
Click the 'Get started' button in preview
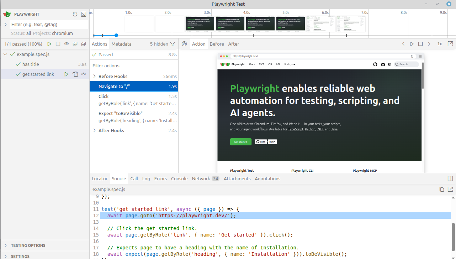240,141
